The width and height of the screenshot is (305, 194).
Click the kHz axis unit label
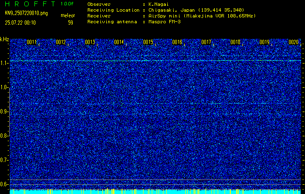(x=4, y=39)
